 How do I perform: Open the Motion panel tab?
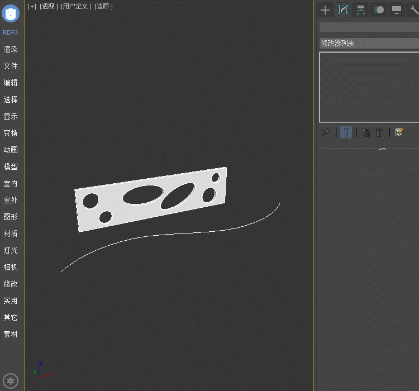379,10
